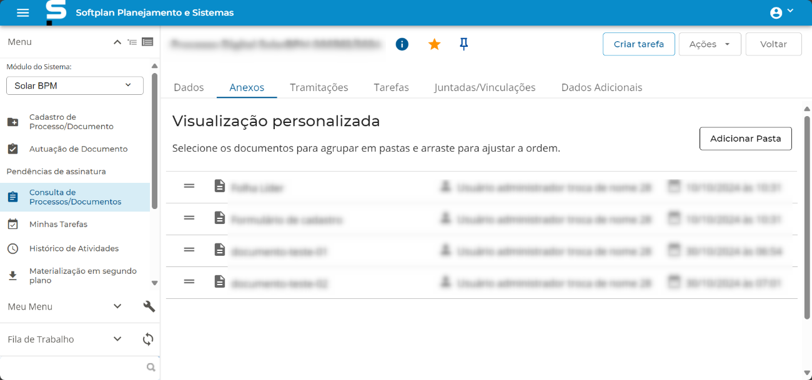This screenshot has height=380, width=812.
Task: Expand the Meu Menu section
Action: click(117, 306)
